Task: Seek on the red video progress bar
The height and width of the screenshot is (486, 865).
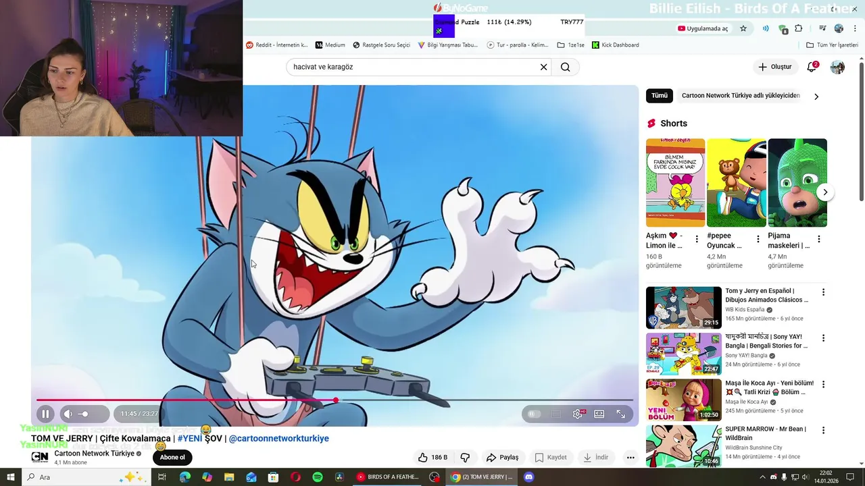Action: click(x=335, y=400)
